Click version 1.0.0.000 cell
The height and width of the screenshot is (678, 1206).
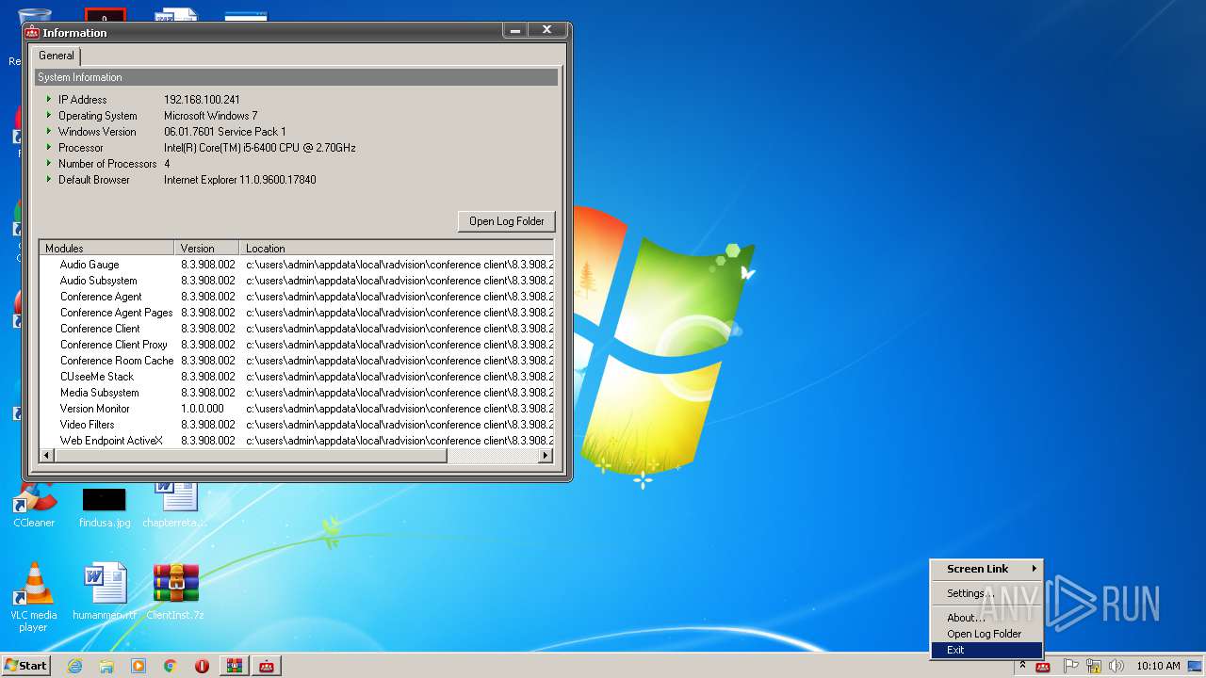tap(203, 409)
